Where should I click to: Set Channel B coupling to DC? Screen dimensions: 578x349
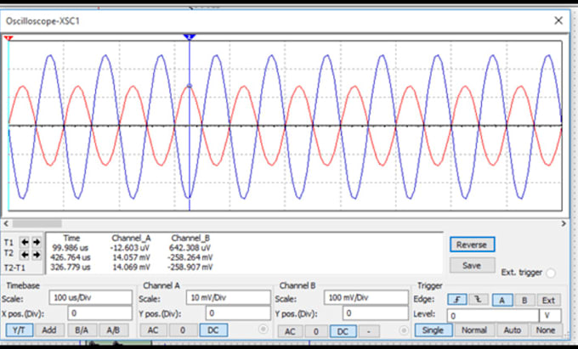[343, 331]
